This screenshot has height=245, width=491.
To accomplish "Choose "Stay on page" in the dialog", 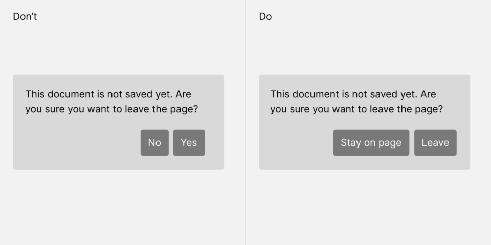I will [371, 142].
